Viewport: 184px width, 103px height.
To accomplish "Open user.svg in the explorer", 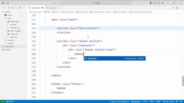I will [14, 37].
